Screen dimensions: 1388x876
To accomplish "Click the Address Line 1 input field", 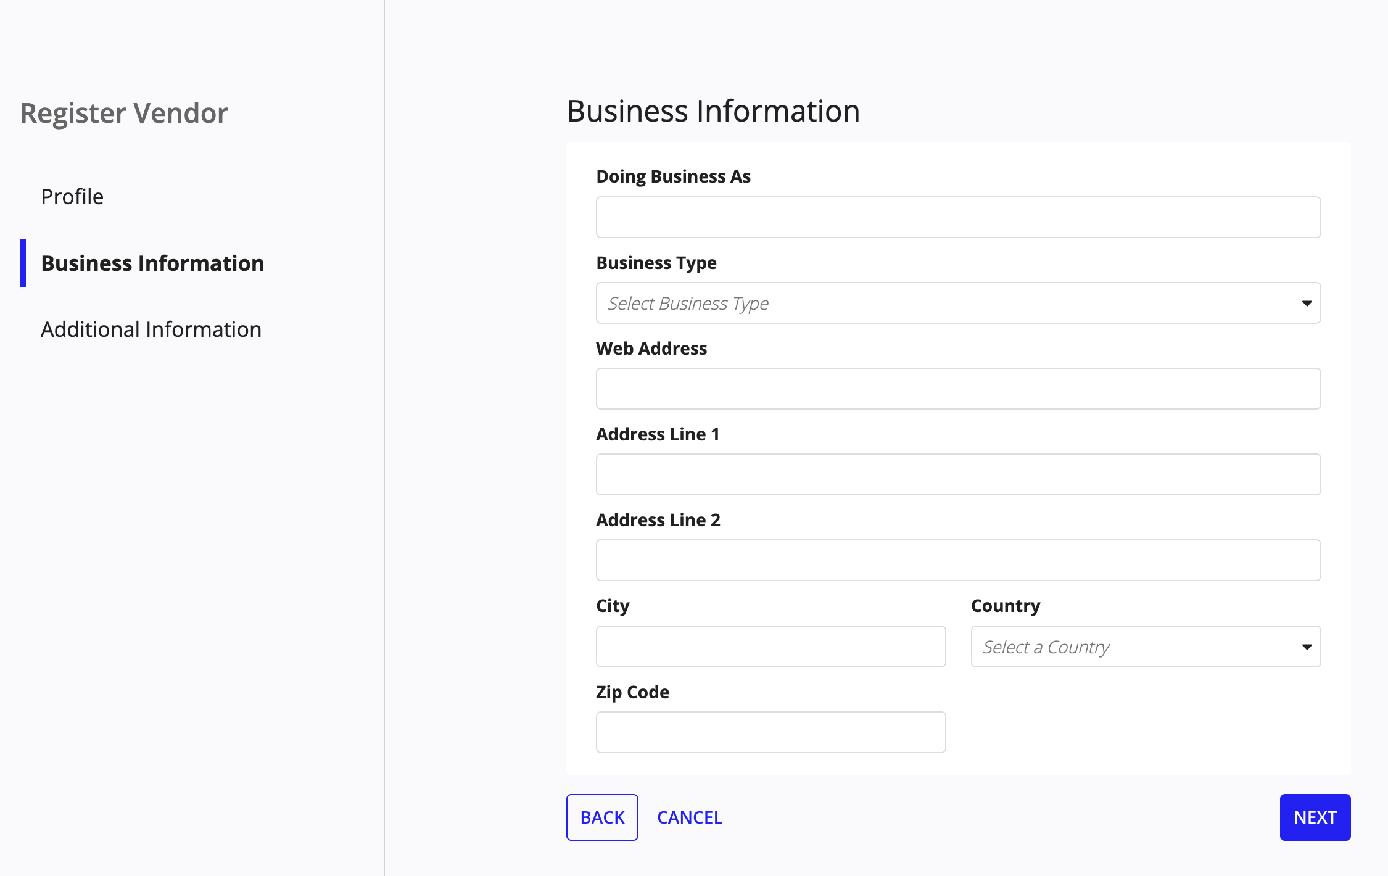I will (958, 474).
